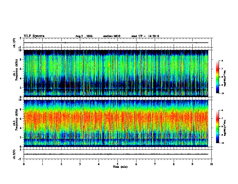The height and width of the screenshot is (184, 238).
Task: Click inside the ch.1 spectrogram panel
Action: (x=116, y=73)
